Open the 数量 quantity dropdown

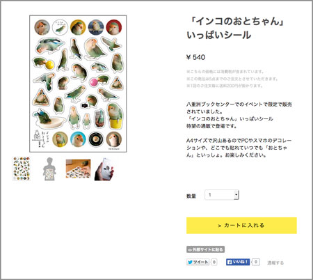pyautogui.click(x=222, y=195)
